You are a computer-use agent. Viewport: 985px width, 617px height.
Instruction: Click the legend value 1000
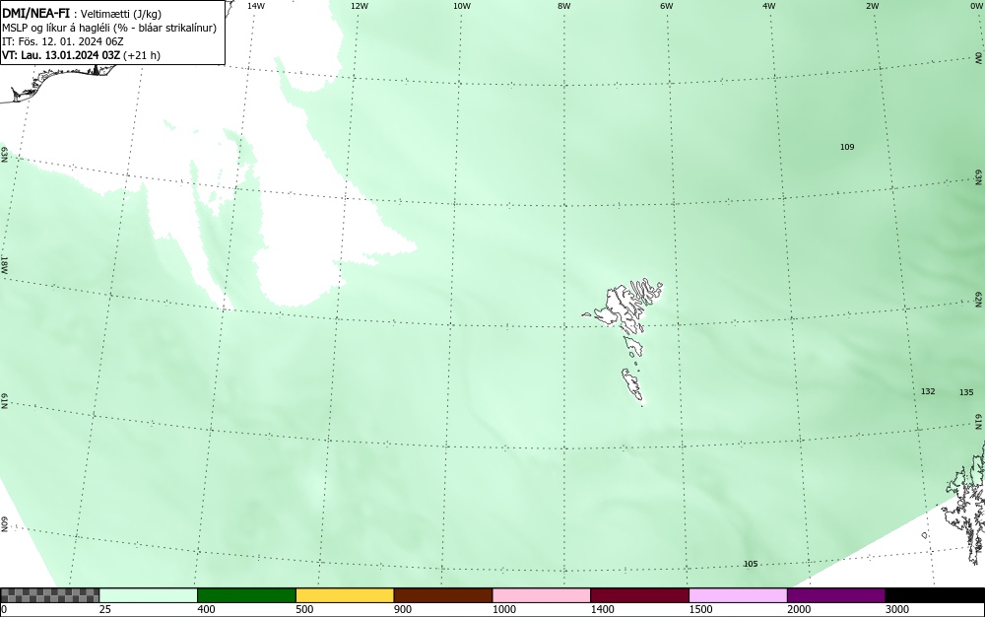coord(503,609)
